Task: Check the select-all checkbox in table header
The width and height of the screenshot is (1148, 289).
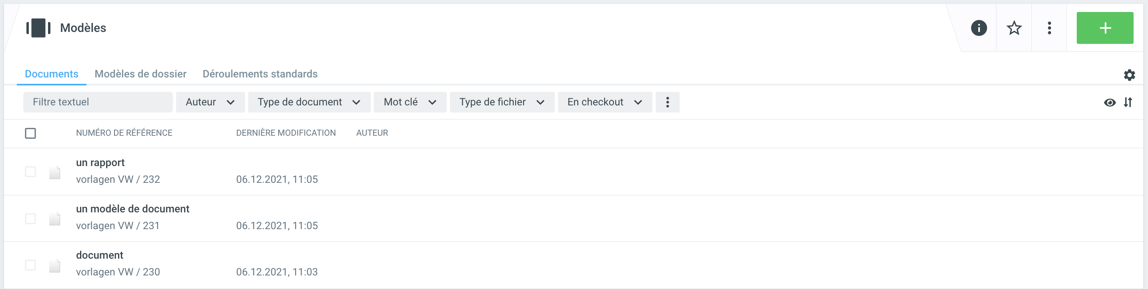Action: click(30, 133)
